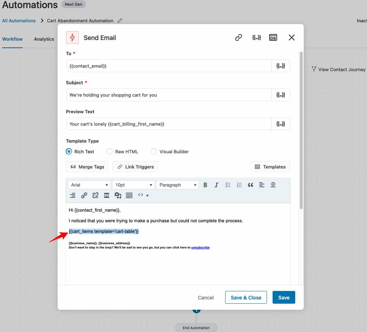
Task: Click the unsubscribe link in email body
Action: (200, 247)
